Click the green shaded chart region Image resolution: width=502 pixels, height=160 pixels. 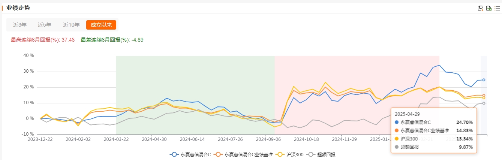click(x=195, y=95)
